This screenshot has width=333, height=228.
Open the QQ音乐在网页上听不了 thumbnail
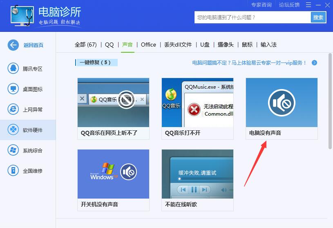pos(114,103)
